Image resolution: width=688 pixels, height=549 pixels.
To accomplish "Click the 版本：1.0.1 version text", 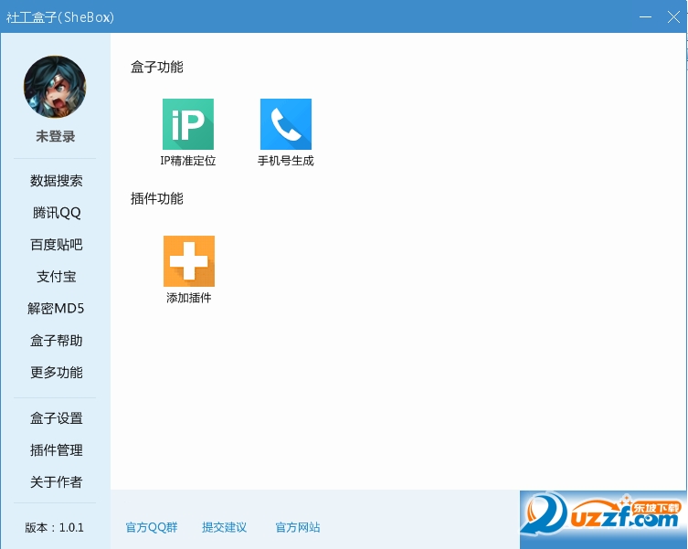I will [55, 527].
